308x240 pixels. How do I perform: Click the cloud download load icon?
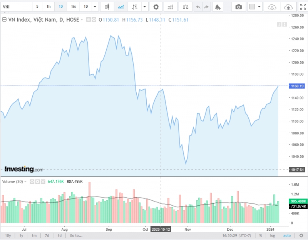pos(272,7)
